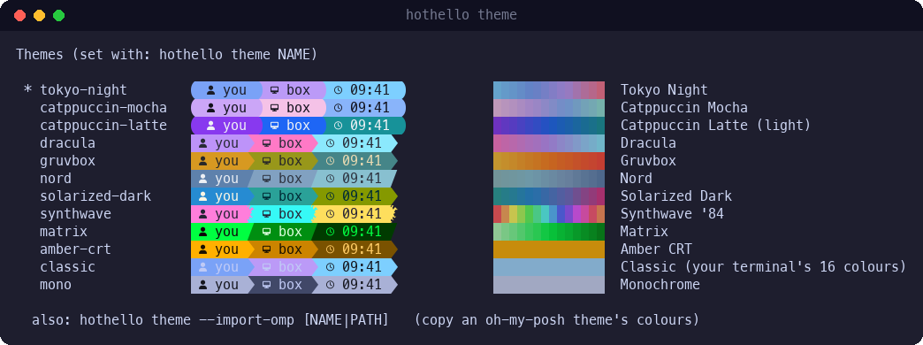Click the user icon in catppuccin-mocha prompt
Viewport: 923px width, 345px height.
point(210,108)
